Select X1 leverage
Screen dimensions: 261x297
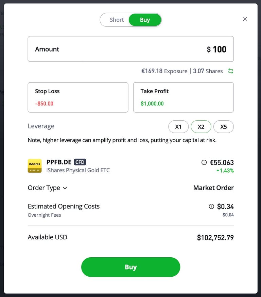click(x=178, y=127)
